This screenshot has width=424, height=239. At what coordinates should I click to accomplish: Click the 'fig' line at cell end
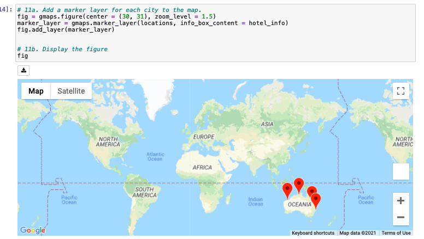pyautogui.click(x=22, y=56)
